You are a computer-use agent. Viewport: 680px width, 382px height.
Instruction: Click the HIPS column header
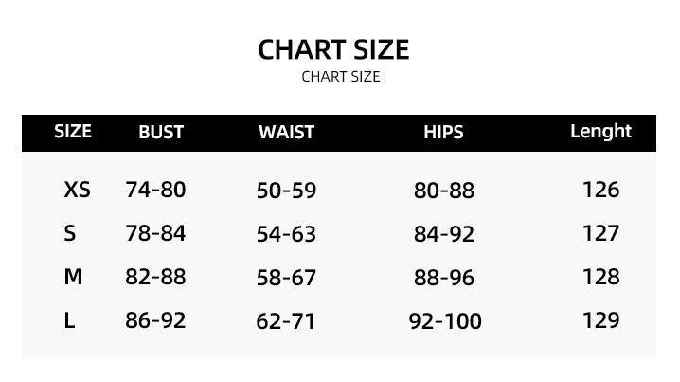(443, 133)
